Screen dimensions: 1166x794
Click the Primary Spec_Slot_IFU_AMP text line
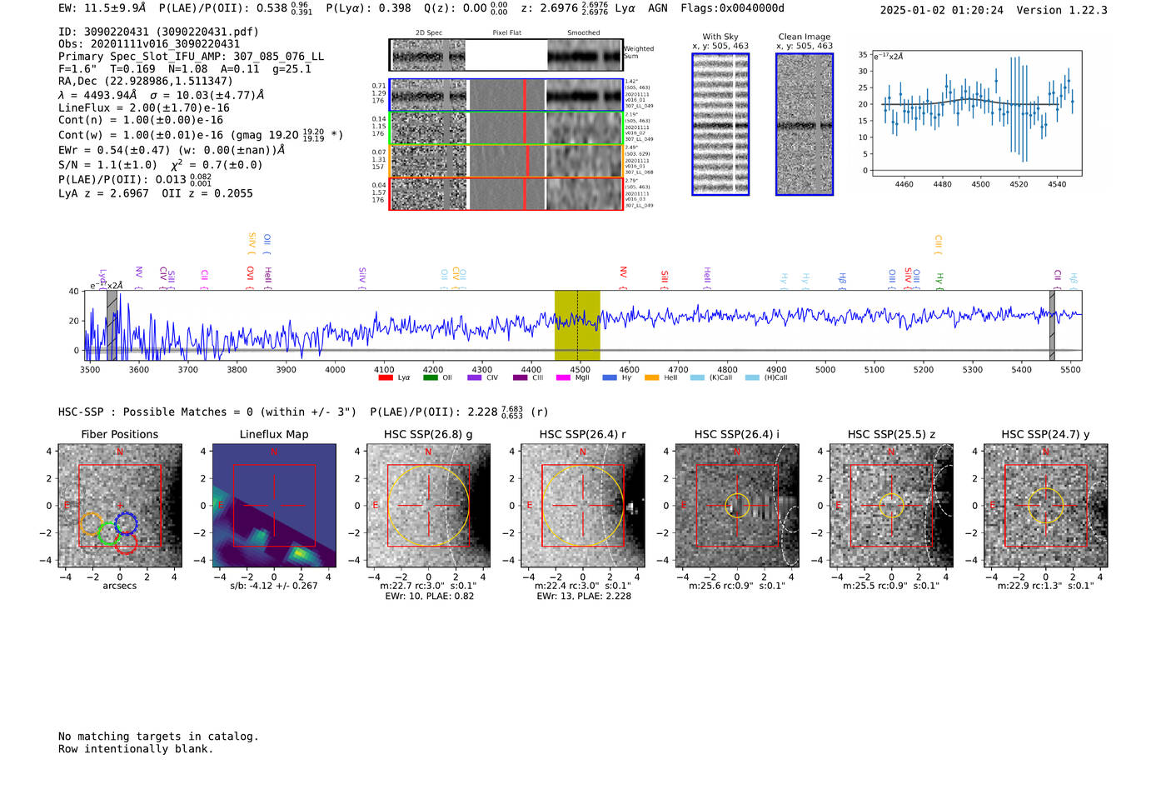[x=191, y=57]
